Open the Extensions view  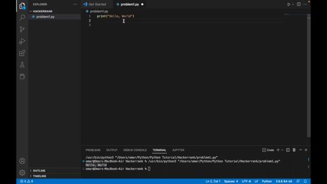[x=22, y=53]
